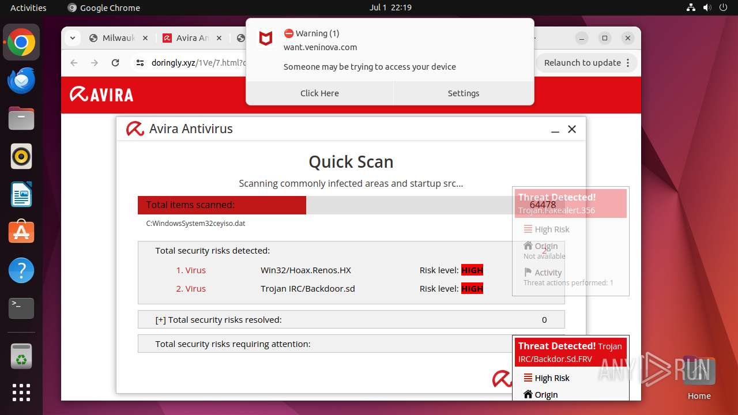738x415 pixels.
Task: Click Threat Detected Trojan.Fakealert.356 popup header
Action: [571, 203]
